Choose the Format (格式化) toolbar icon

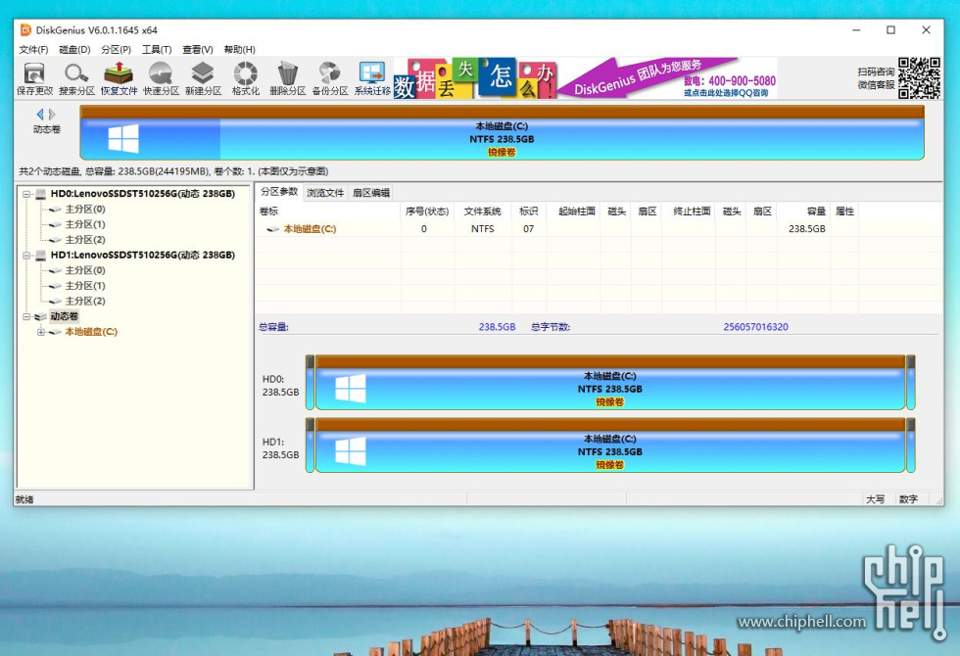click(x=246, y=79)
